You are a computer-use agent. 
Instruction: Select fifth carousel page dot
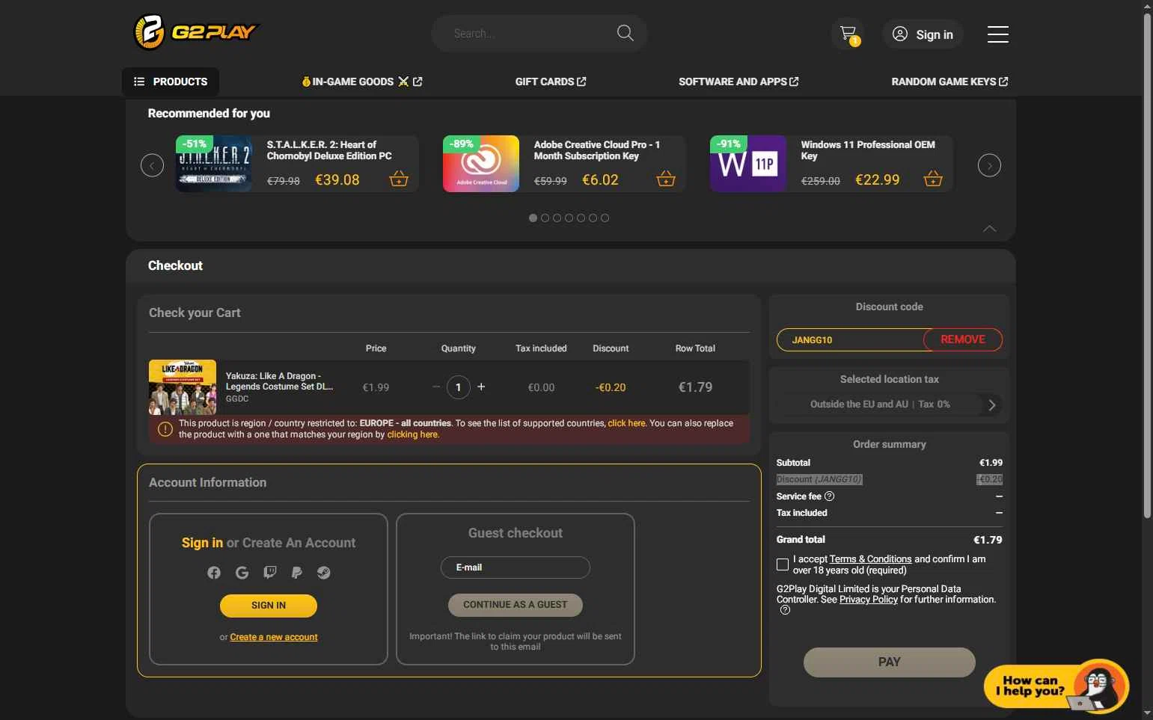[x=581, y=218]
